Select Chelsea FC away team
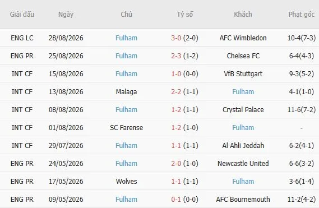Viewport: 319px width, 208px height. pyautogui.click(x=243, y=56)
